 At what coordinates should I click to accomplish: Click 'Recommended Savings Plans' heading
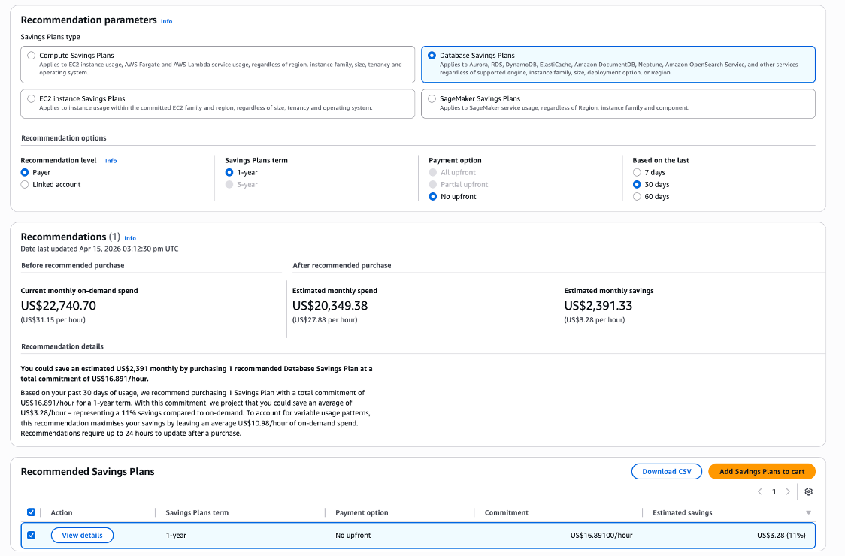87,471
